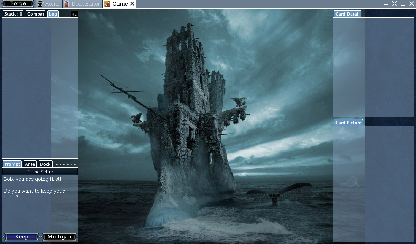416x244 pixels.
Task: Switch to the Deck Editor tab
Action: pos(83,4)
